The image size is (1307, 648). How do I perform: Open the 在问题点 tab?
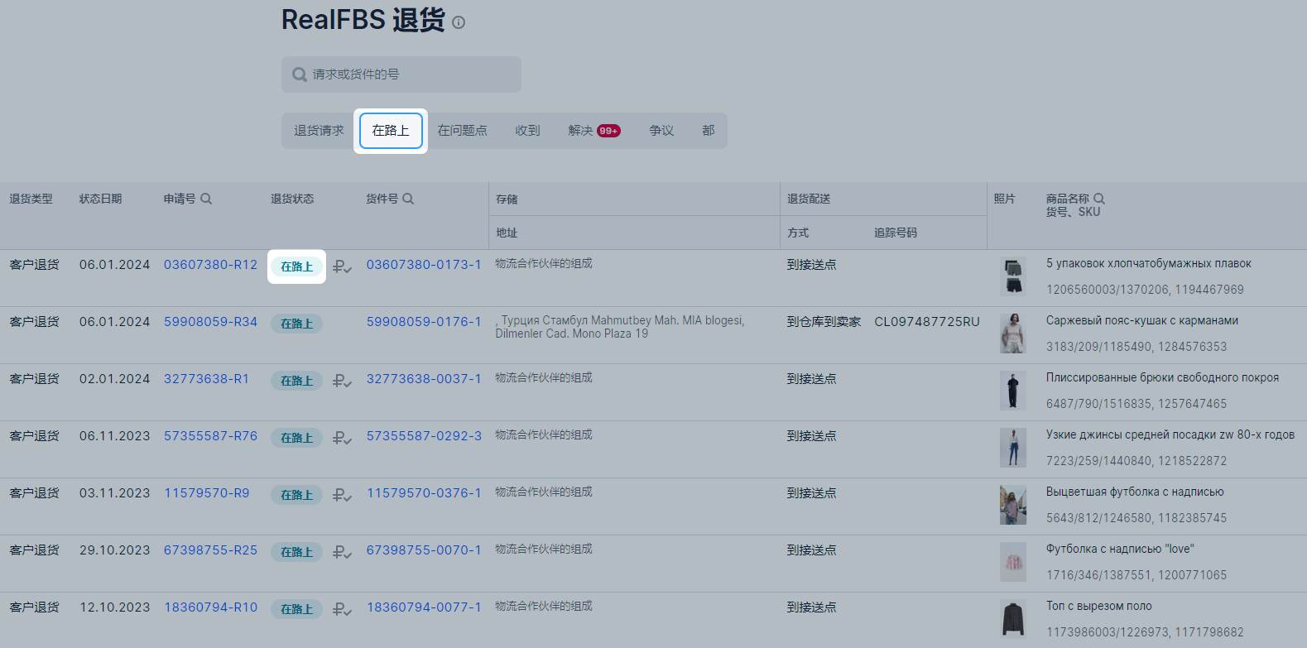pyautogui.click(x=462, y=131)
